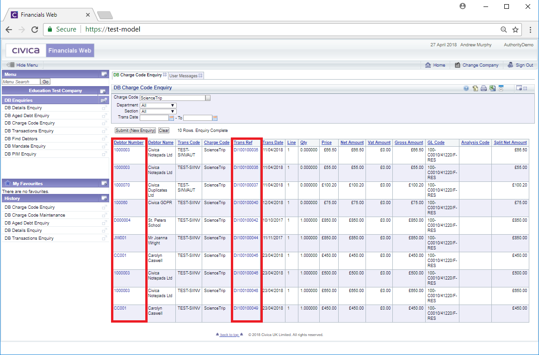Open DB Details Enquiry from History list
539x355 pixels.
(x=24, y=230)
